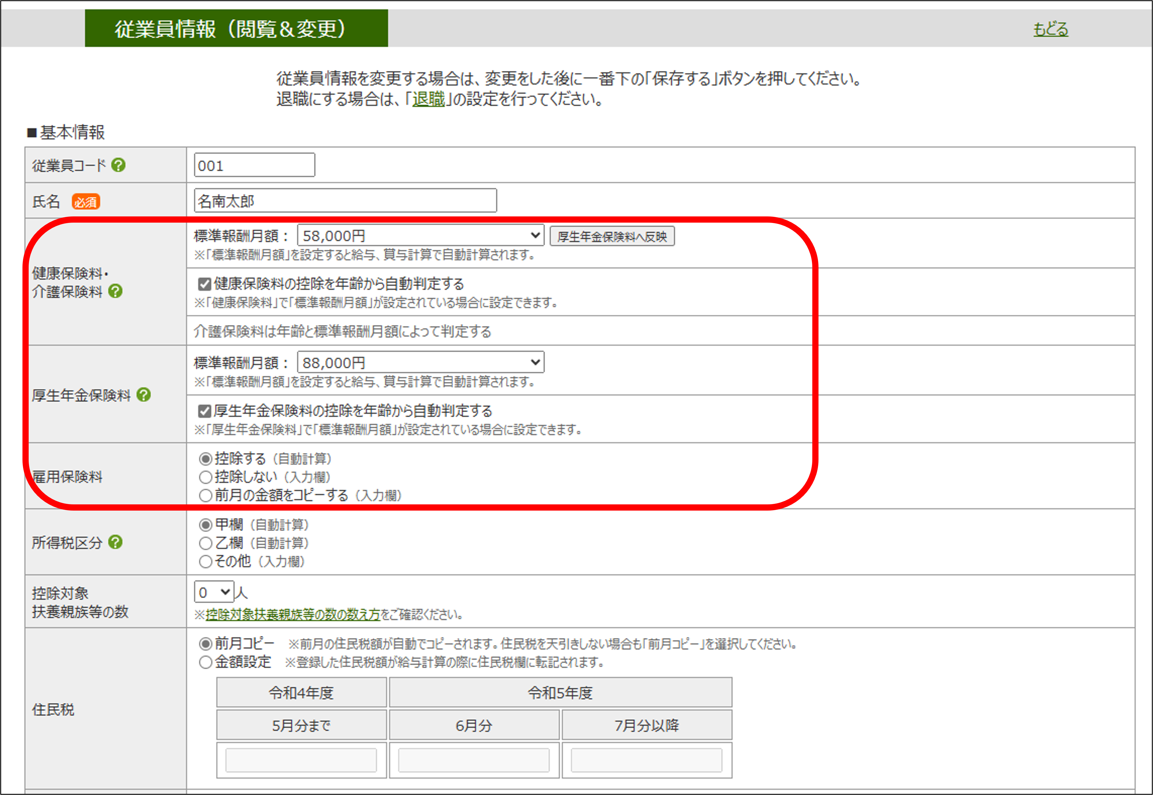Open 控除対象扶養親族等の数の数え方 link
The image size is (1153, 795).
(293, 615)
